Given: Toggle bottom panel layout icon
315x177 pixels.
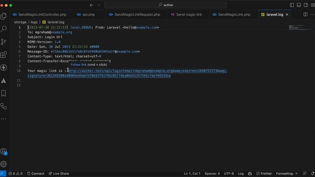Looking at the screenshot, I should click(299, 5).
